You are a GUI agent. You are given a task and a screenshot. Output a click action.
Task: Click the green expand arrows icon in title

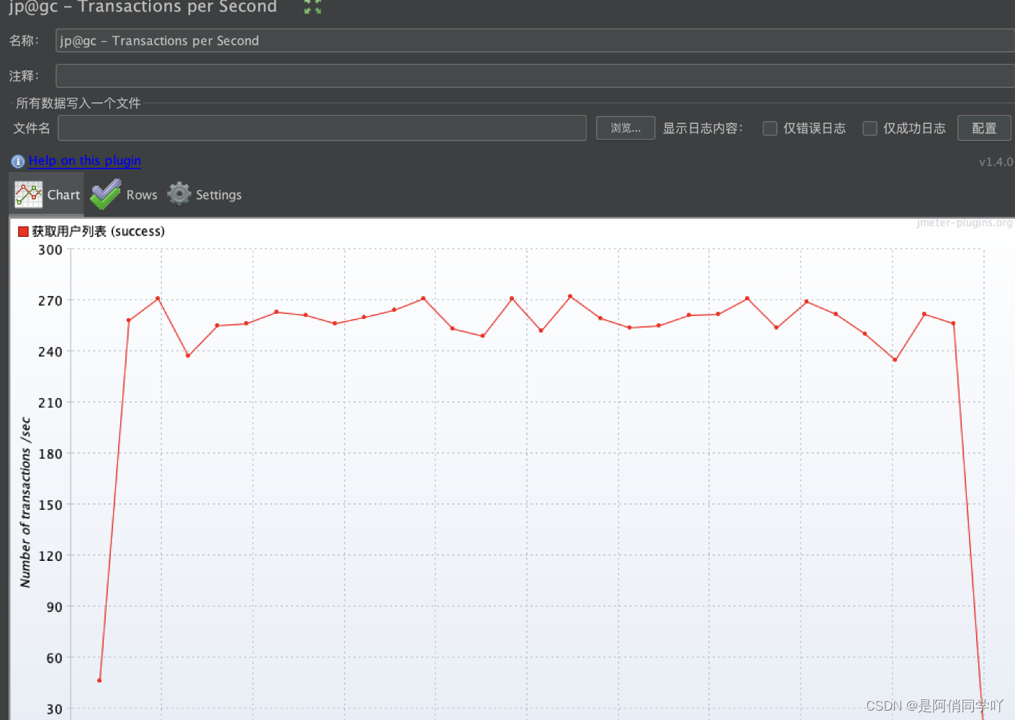312,7
